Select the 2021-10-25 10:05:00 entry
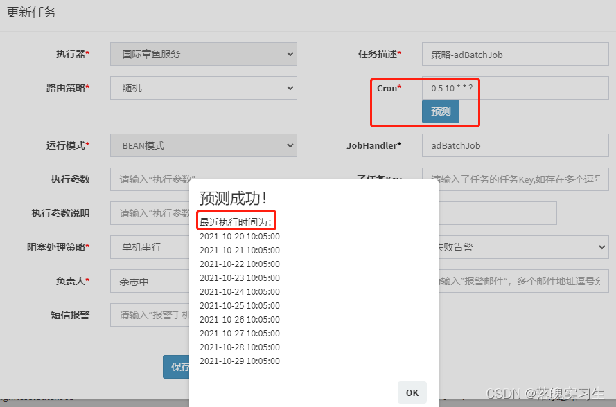Screen dimensions: 616x407 pos(240,306)
